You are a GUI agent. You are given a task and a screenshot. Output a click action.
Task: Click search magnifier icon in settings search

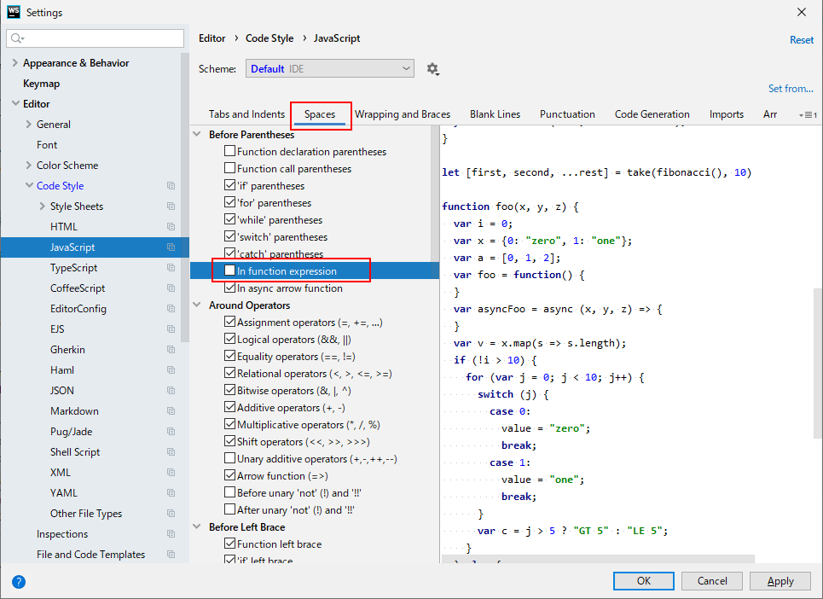click(17, 38)
